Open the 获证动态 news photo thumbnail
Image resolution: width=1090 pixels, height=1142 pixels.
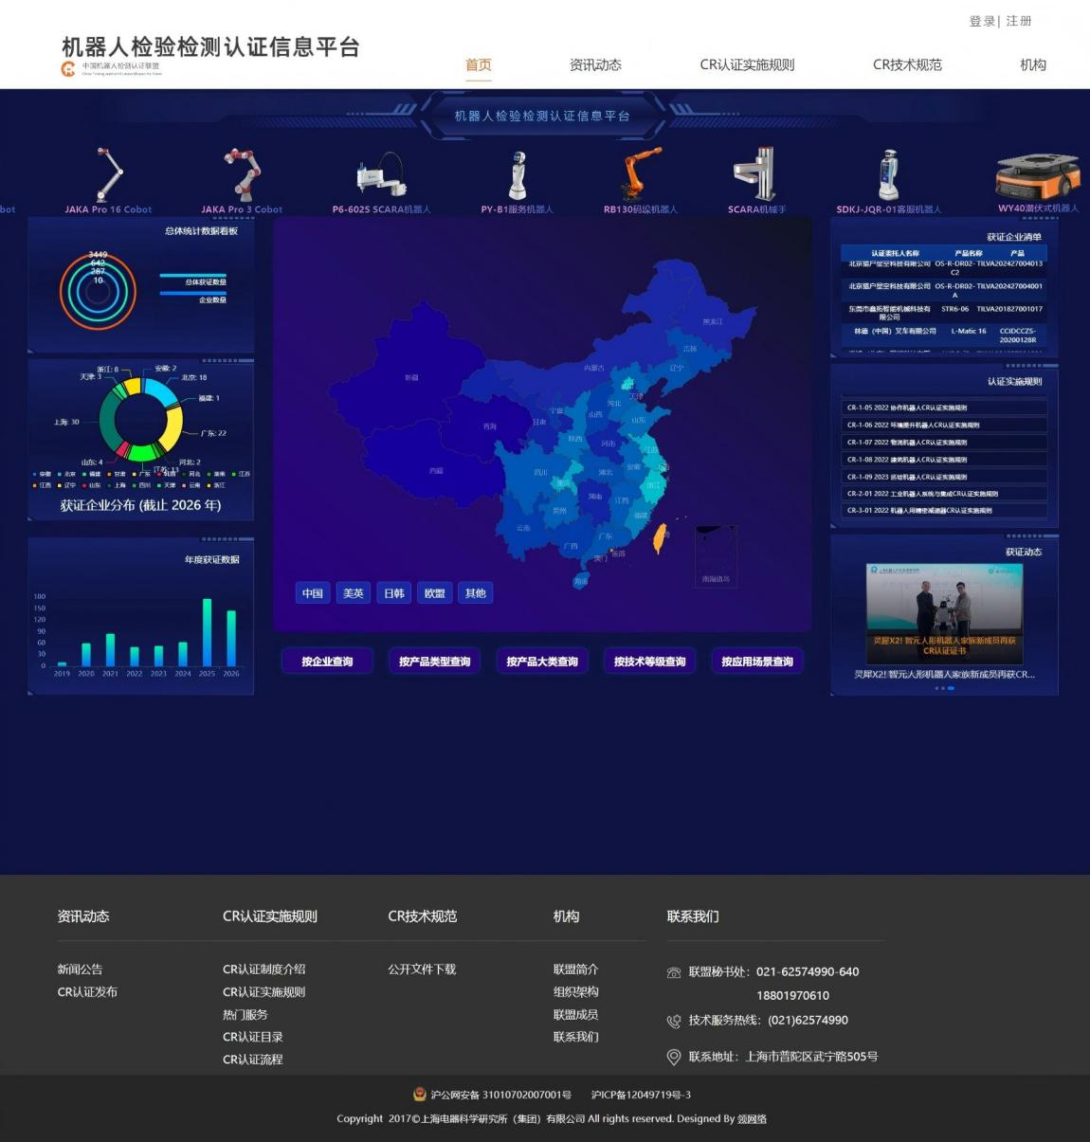tap(944, 613)
